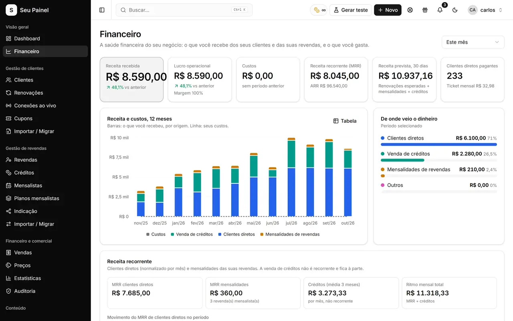The width and height of the screenshot is (513, 321).
Task: Click the Seu Painel logo icon
Action: [x=11, y=10]
